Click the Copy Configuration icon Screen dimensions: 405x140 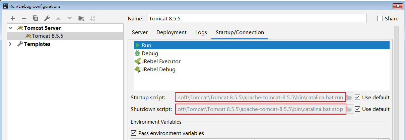35,18
